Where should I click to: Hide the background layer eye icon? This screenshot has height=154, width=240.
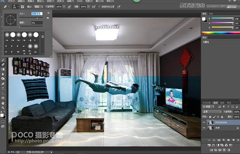(x=204, y=128)
